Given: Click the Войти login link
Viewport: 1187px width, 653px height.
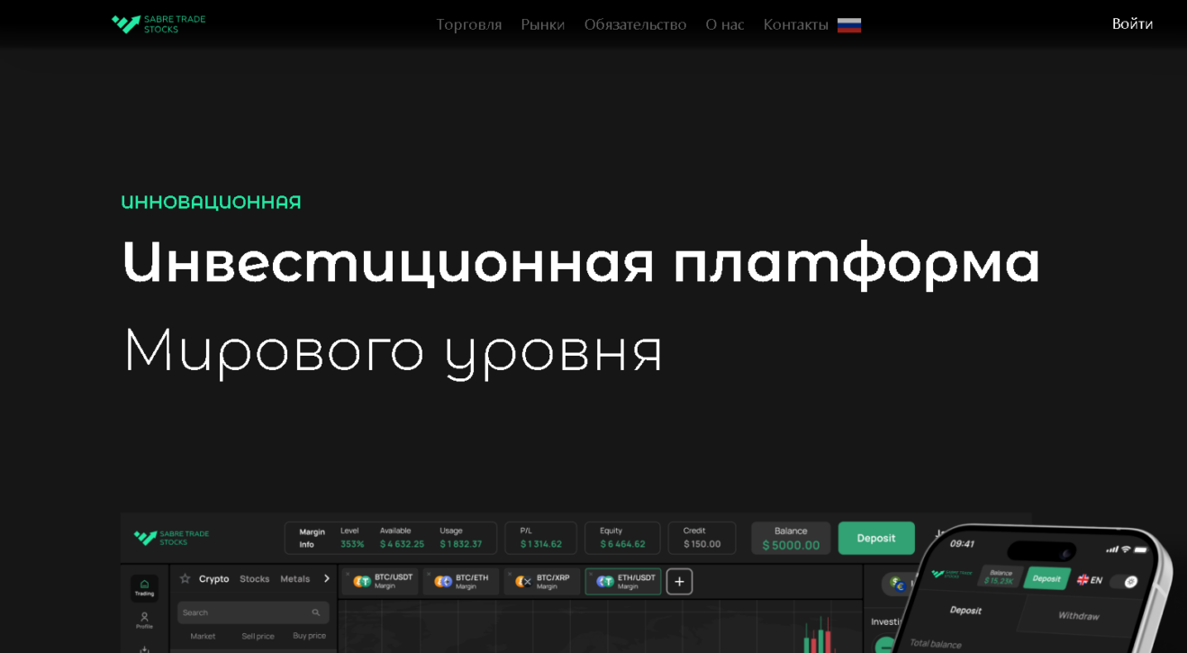Looking at the screenshot, I should pos(1132,24).
